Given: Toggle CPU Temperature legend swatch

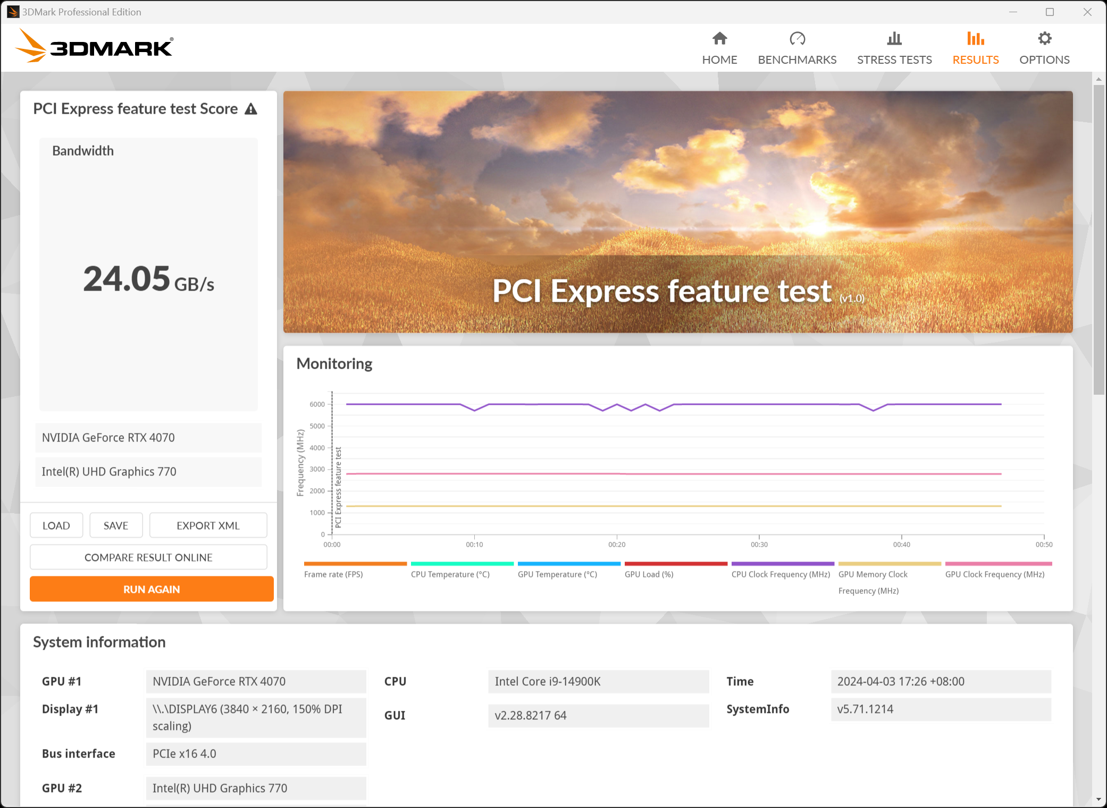Looking at the screenshot, I should pos(462,564).
